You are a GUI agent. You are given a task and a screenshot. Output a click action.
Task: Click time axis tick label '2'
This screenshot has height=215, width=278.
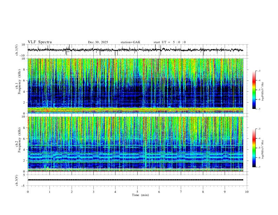72,192
